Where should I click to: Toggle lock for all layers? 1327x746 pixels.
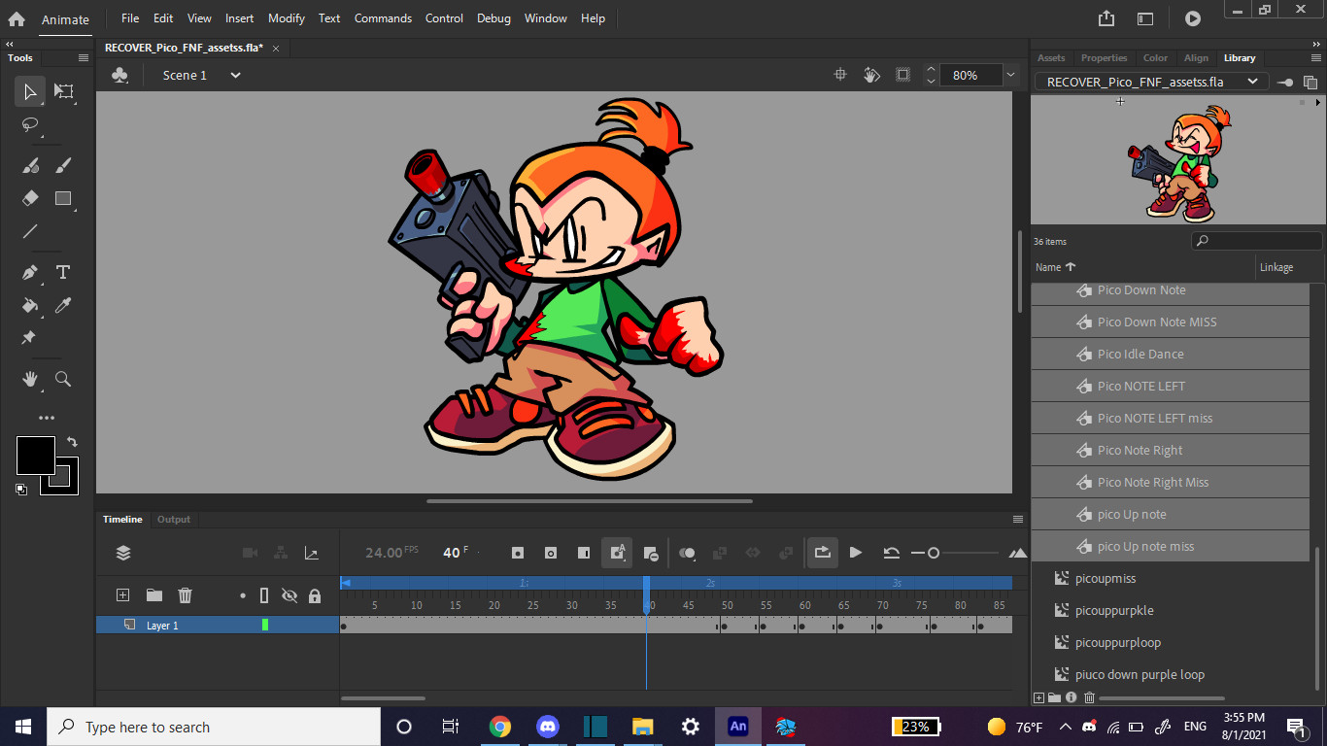[314, 595]
